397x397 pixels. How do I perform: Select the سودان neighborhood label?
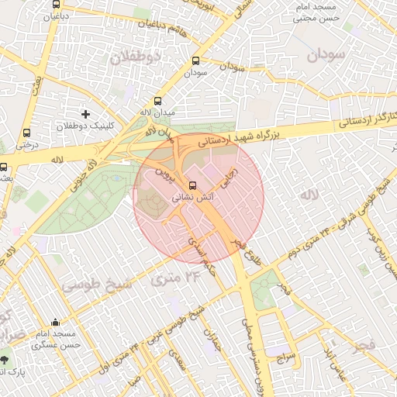[326, 55]
